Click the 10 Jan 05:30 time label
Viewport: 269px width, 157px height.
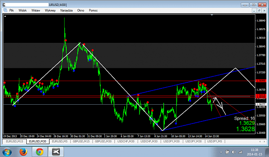178,136
